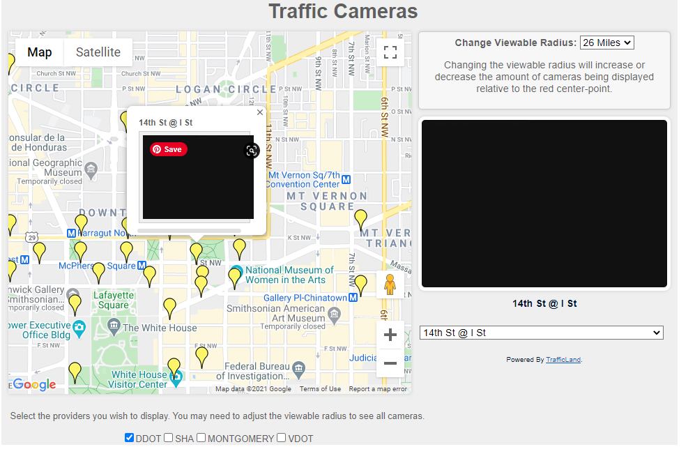Zoom out on the map

pos(390,363)
